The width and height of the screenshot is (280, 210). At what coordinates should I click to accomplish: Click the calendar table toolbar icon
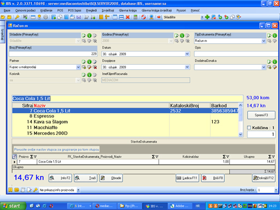point(33,17)
